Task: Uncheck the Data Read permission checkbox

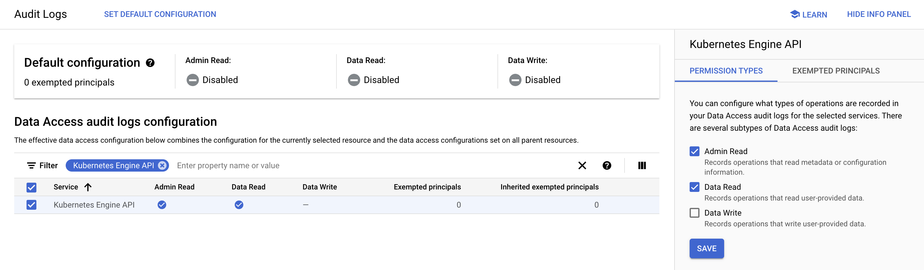Action: [695, 187]
